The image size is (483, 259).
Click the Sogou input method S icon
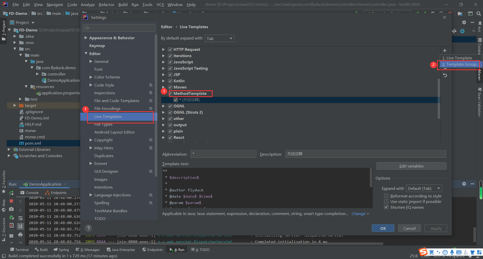pos(423,252)
